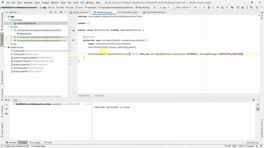The height and width of the screenshot is (148, 264).
Task: Open the Logcat tool window
Action: [x=35, y=143]
